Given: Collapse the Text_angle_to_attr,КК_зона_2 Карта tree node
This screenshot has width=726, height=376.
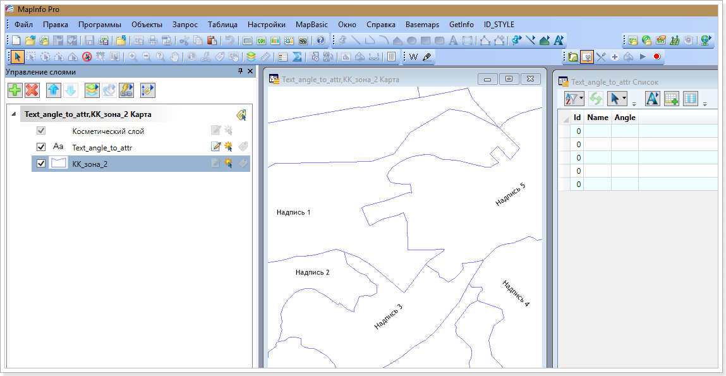Looking at the screenshot, I should 14,114.
